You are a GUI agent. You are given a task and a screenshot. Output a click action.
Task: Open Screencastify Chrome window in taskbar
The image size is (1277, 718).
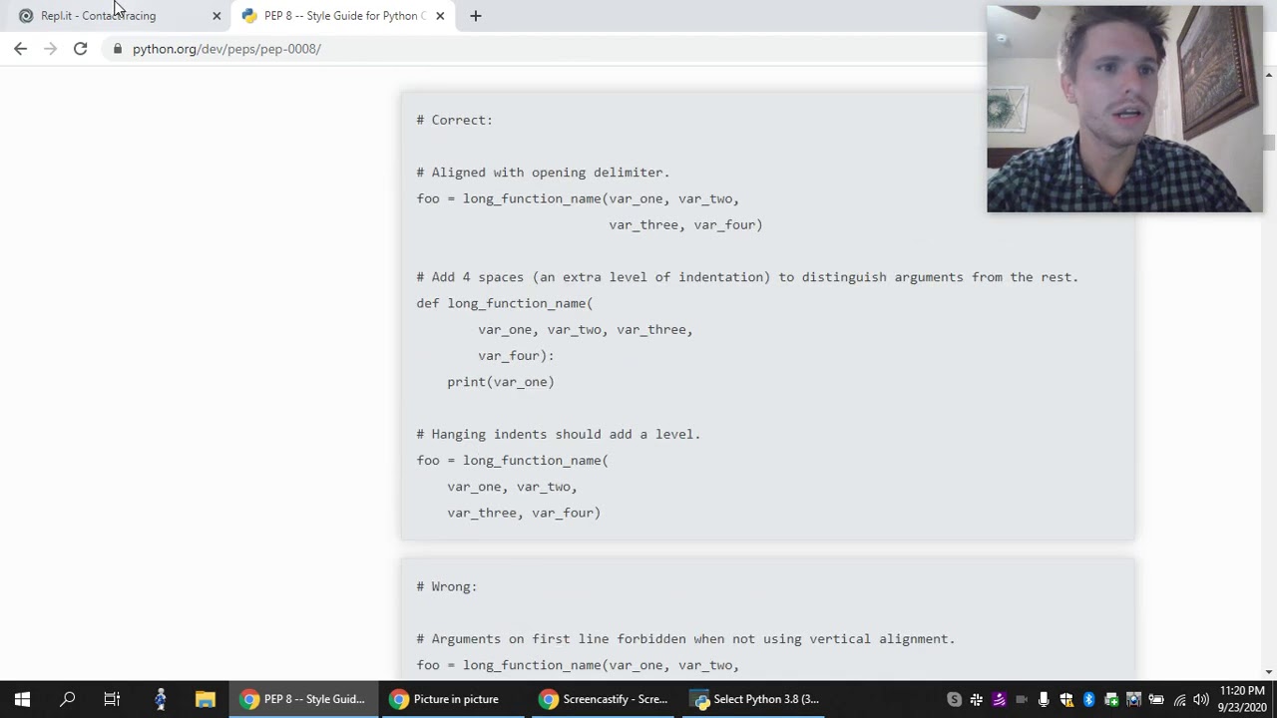tap(604, 699)
